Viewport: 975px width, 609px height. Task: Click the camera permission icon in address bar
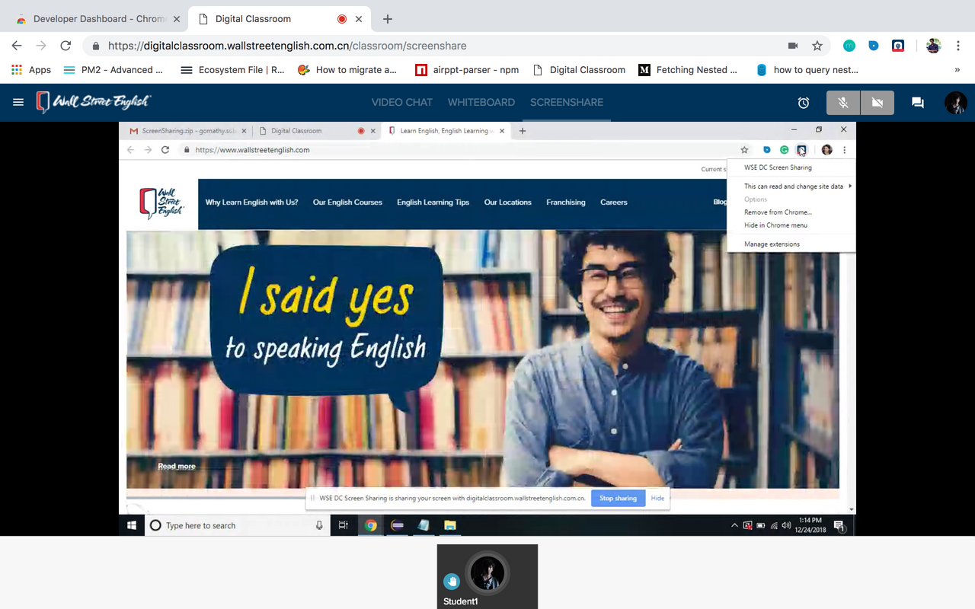coord(793,46)
